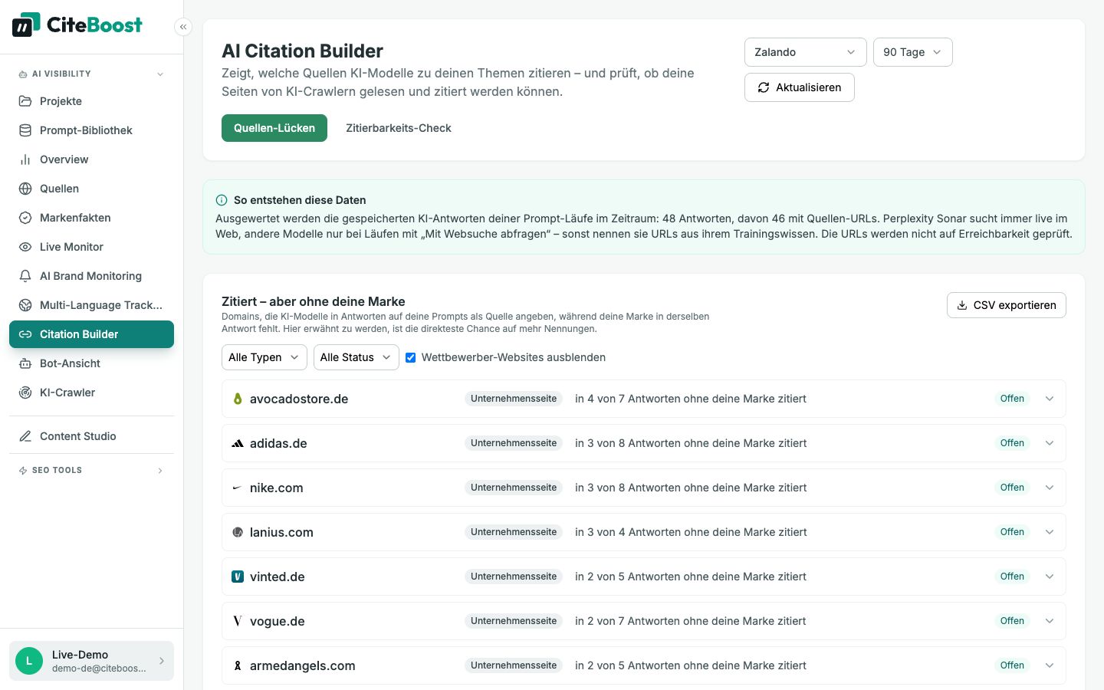Viewport: 1104px width, 690px height.
Task: Click 'CSV exportieren' button
Action: [1007, 305]
